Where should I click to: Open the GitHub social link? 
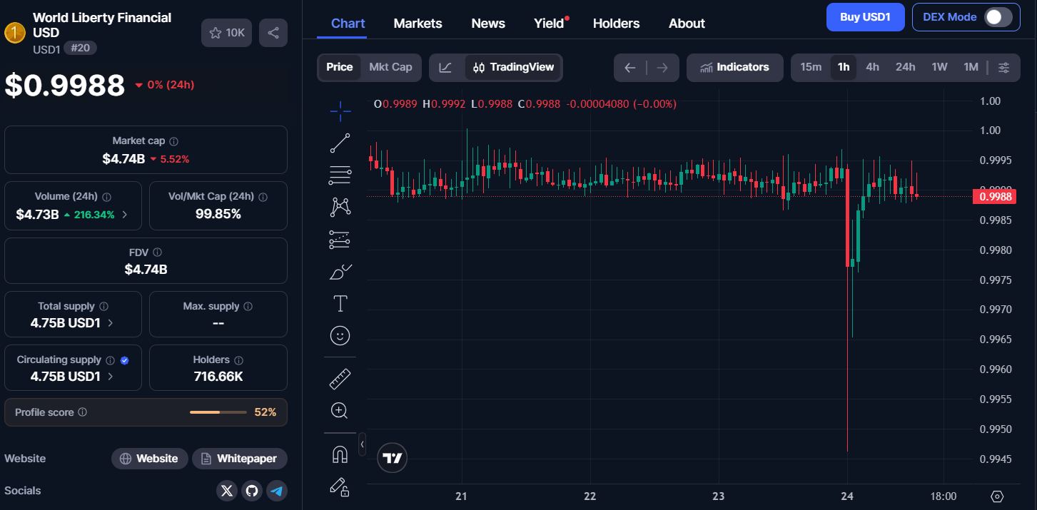coord(251,491)
